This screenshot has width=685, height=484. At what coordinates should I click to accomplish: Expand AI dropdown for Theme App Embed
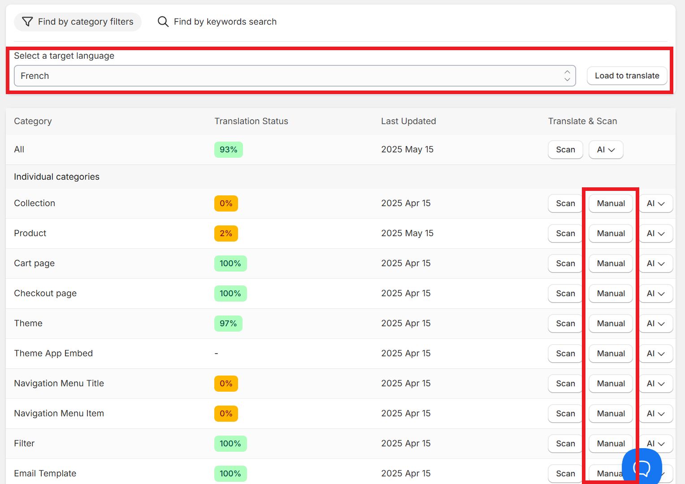pyautogui.click(x=655, y=354)
